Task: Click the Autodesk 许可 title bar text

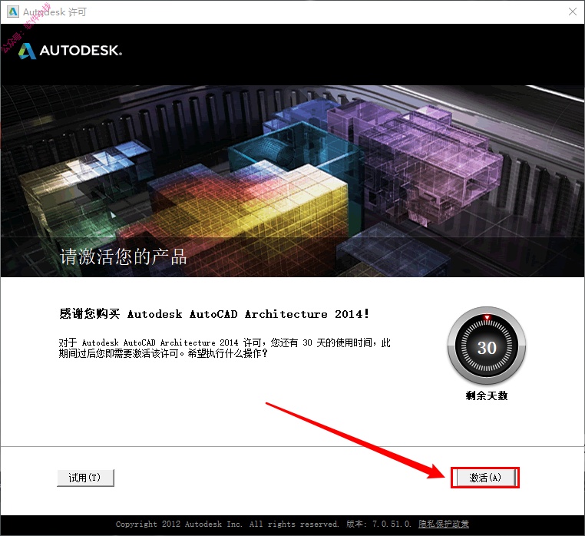Action: [x=55, y=12]
